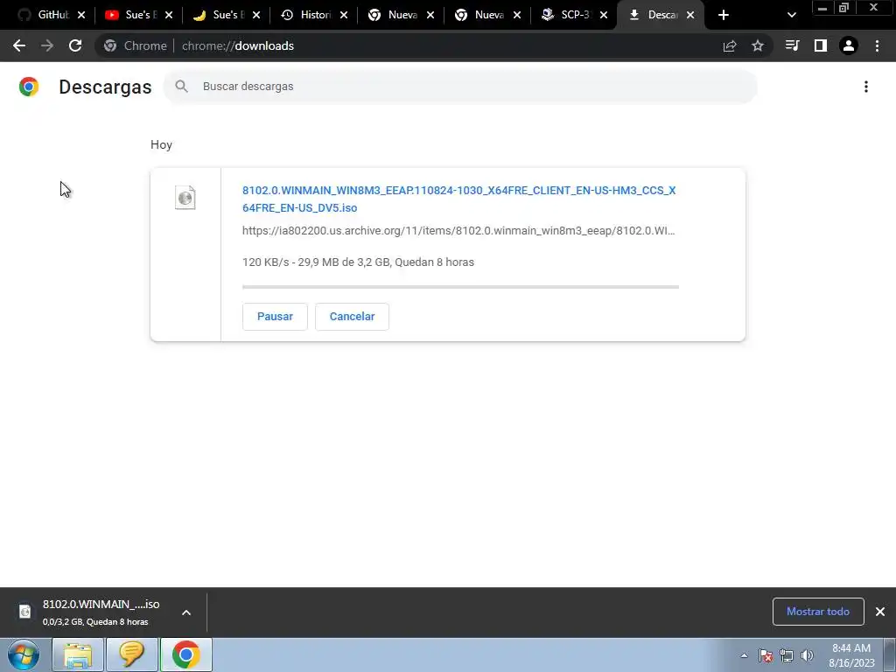Click Mostrar todo in the download shelf
This screenshot has width=896, height=672.
tap(818, 612)
